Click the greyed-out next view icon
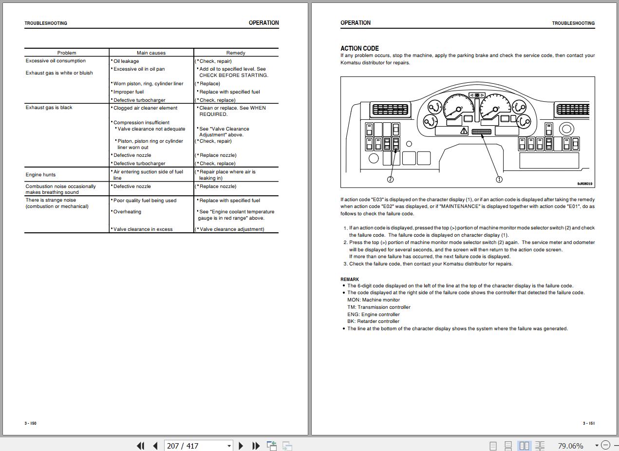 pos(287,446)
